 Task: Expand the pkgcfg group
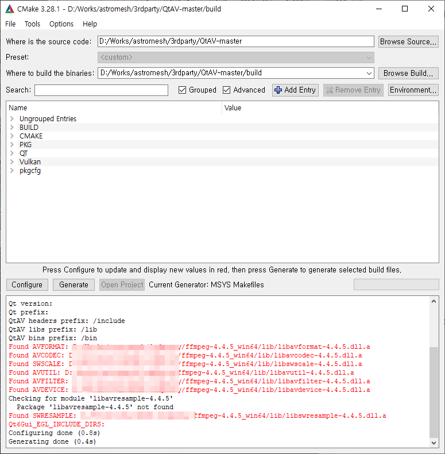click(x=12, y=171)
